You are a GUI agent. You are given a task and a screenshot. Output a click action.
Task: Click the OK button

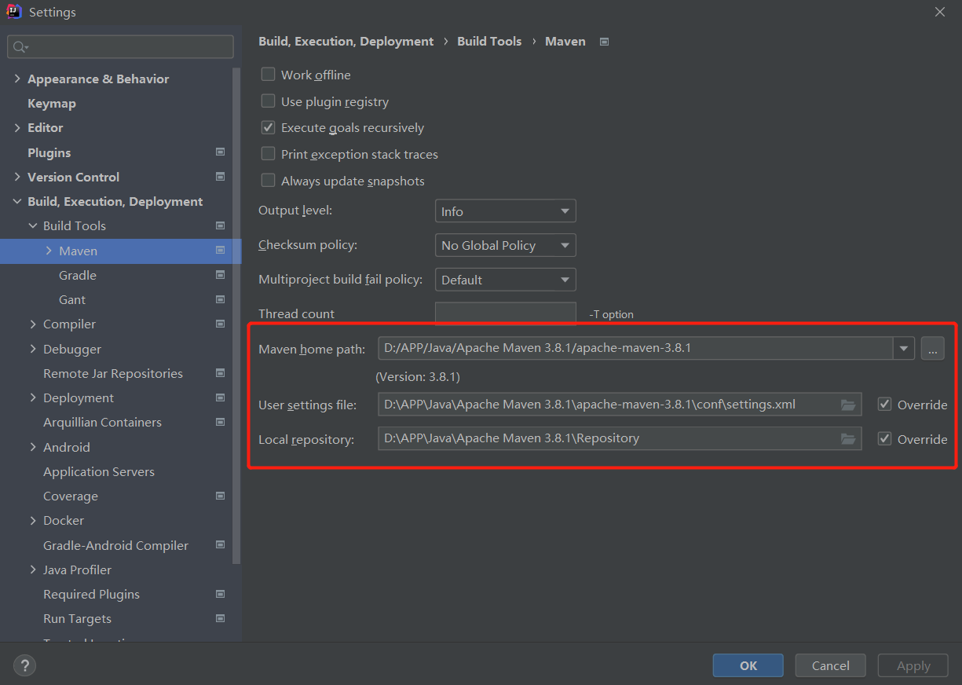748,665
